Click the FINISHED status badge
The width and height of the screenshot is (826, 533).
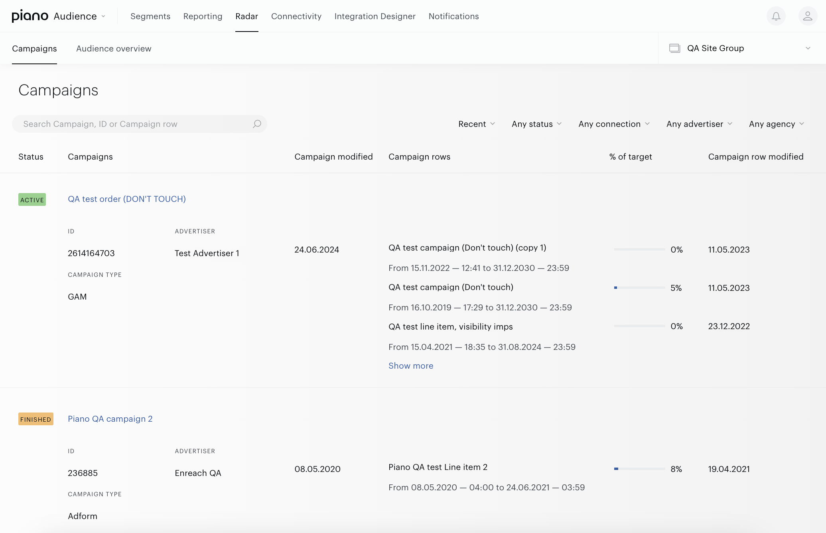pos(36,419)
